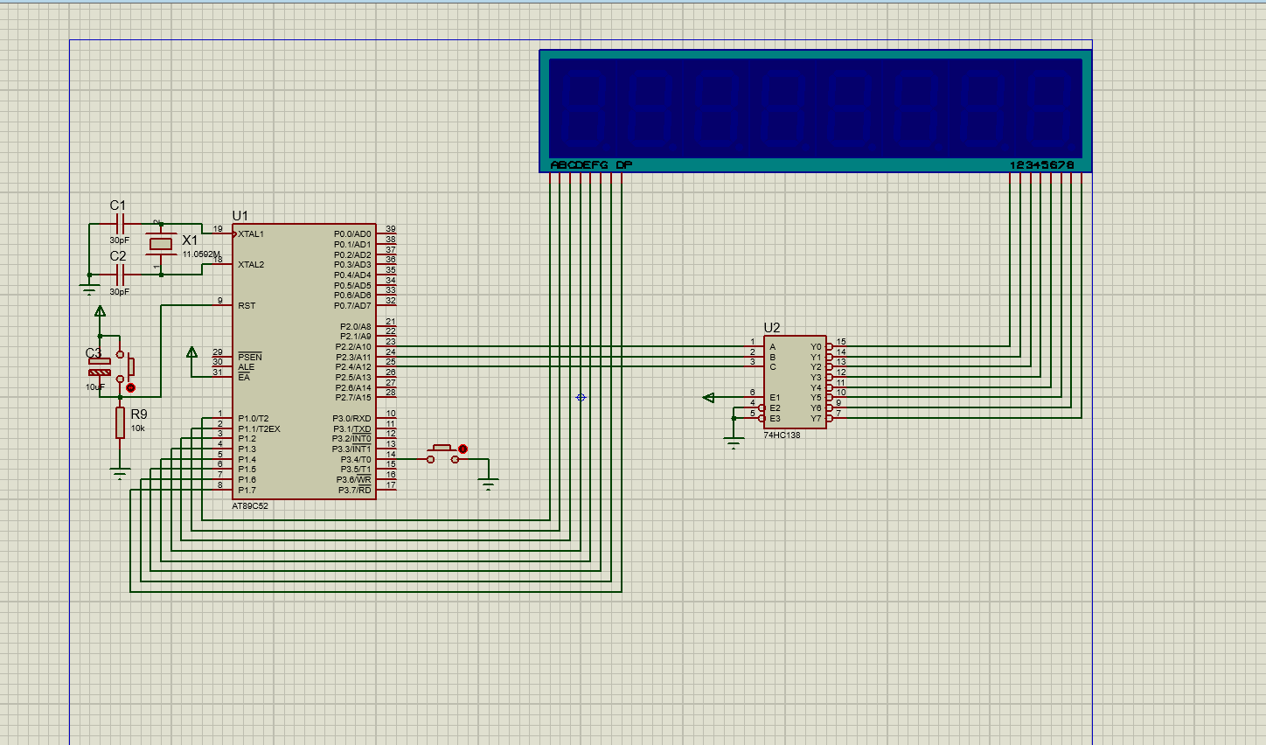Select electrolytic capacitor C3 symbol
This screenshot has height=745, width=1266.
click(x=100, y=366)
